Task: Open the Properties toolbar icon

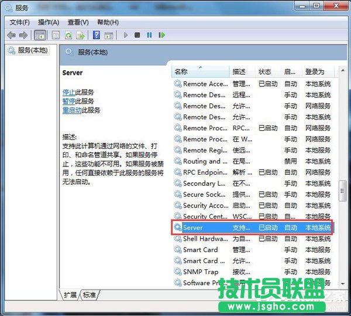Action: click(x=56, y=35)
